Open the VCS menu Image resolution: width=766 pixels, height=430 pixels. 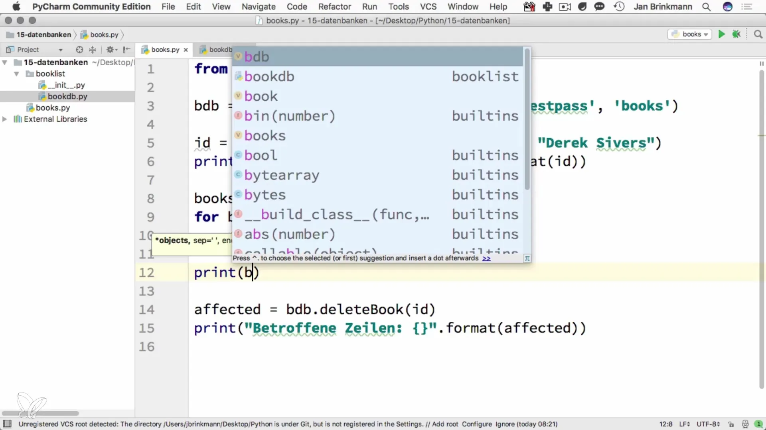click(x=428, y=7)
